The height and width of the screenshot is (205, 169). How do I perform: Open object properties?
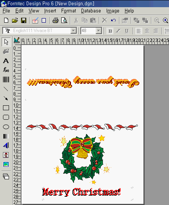pos(125,20)
